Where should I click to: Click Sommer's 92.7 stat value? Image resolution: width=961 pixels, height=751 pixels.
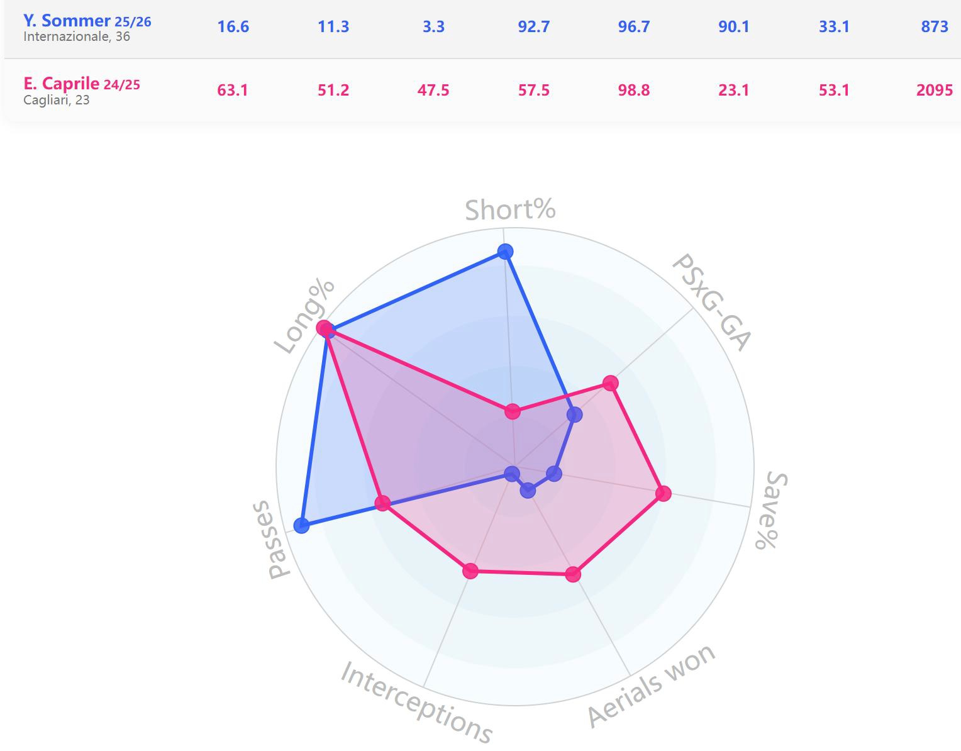point(533,27)
